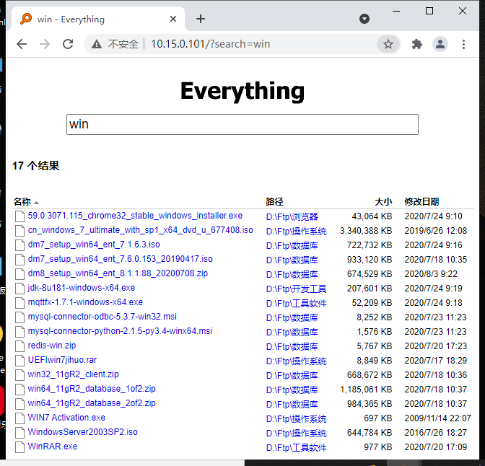The image size is (485, 466).
Task: Click the browser forward arrow
Action: [x=45, y=44]
